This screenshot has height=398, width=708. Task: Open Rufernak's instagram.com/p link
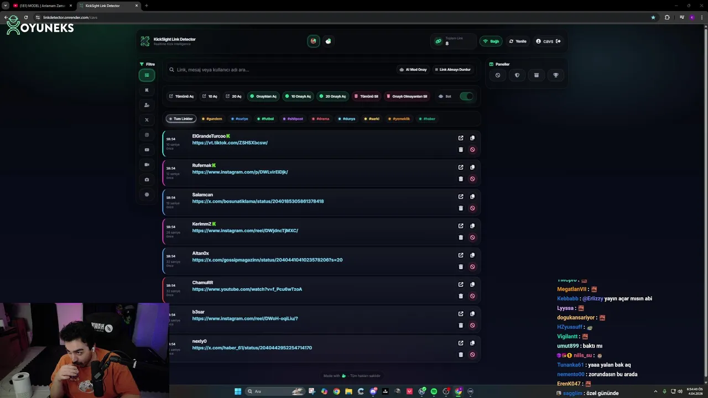240,172
